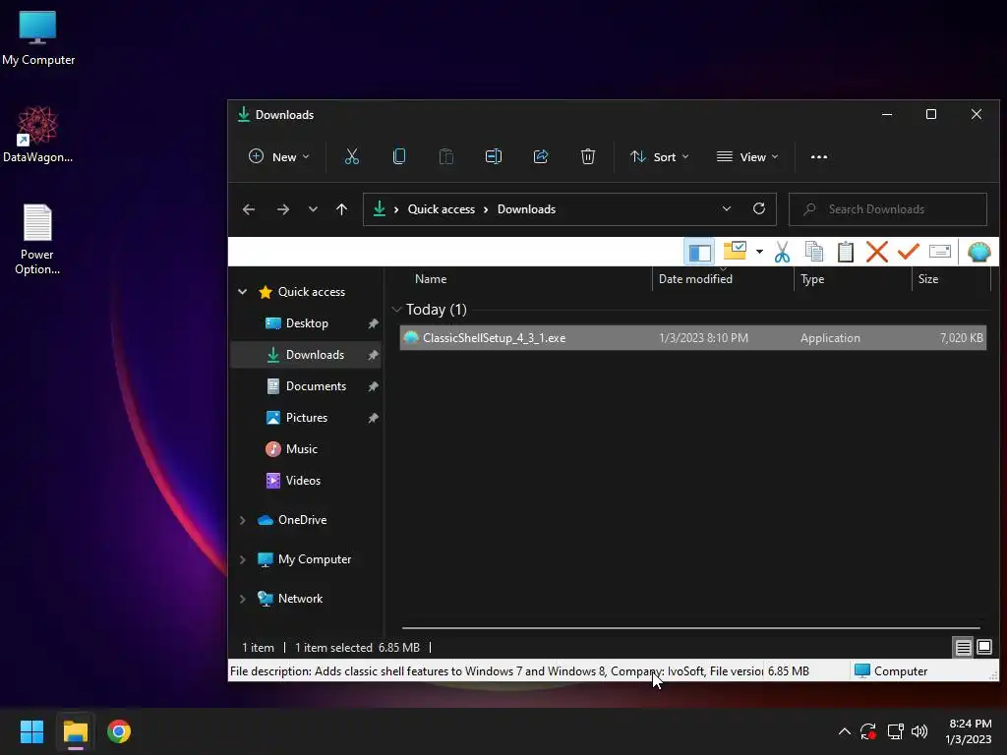Click the Delete trash icon
1007x755 pixels.
[588, 156]
